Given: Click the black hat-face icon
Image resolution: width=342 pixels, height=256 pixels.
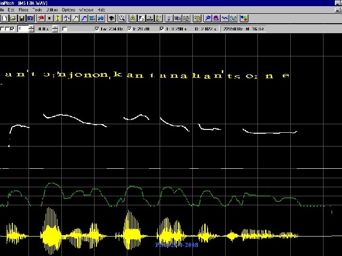Looking at the screenshot, I should point(112,18).
